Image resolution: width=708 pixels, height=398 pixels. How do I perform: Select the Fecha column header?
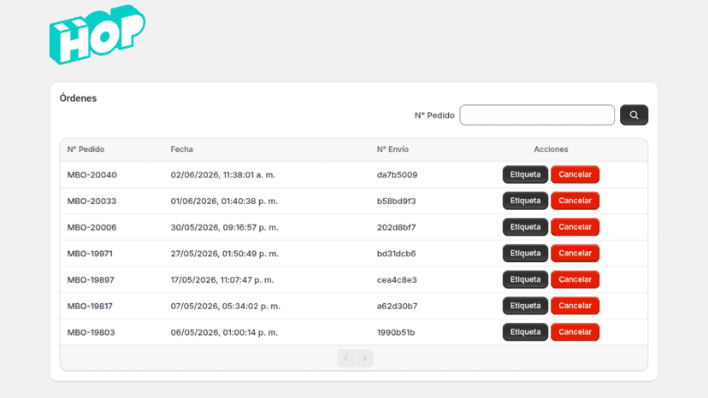pos(181,149)
